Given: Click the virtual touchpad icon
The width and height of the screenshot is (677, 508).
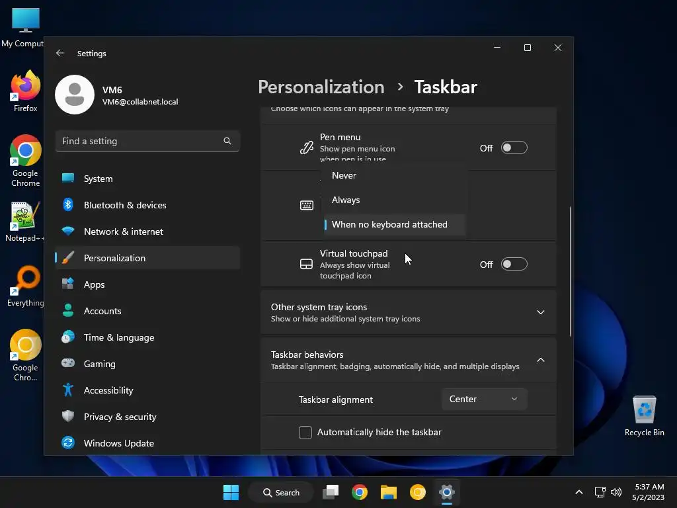Looking at the screenshot, I should click(307, 264).
